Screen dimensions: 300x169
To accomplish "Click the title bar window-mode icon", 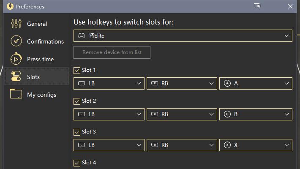I will 257,6.
